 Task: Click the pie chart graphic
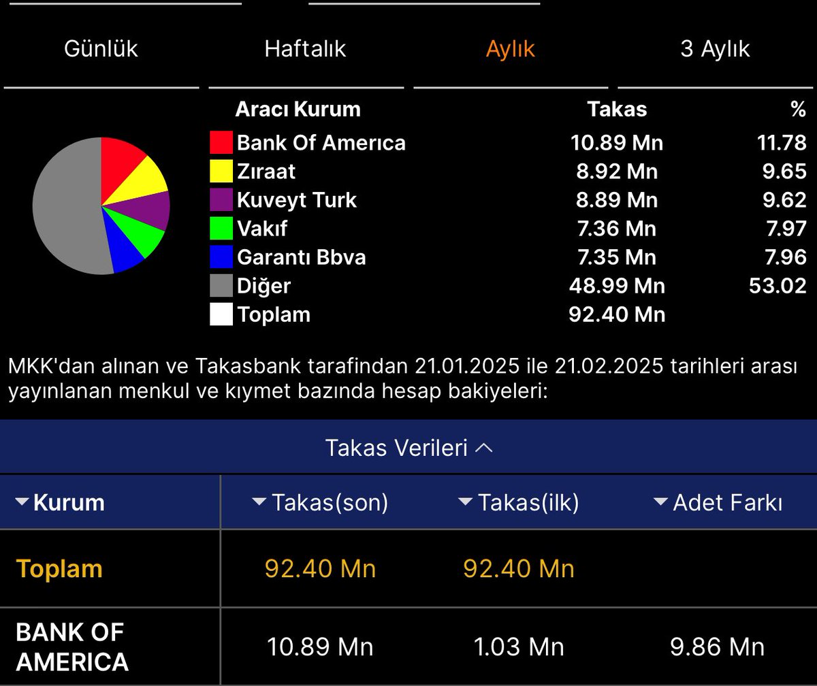click(x=101, y=206)
